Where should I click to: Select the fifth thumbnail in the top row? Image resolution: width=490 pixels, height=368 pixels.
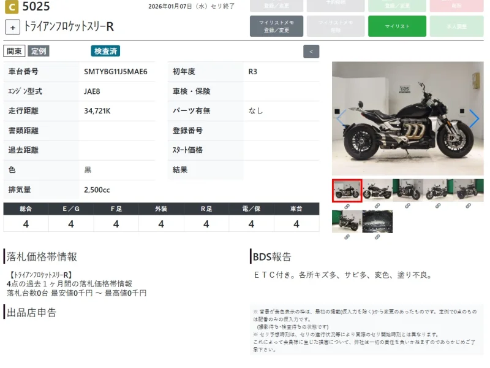click(x=468, y=190)
